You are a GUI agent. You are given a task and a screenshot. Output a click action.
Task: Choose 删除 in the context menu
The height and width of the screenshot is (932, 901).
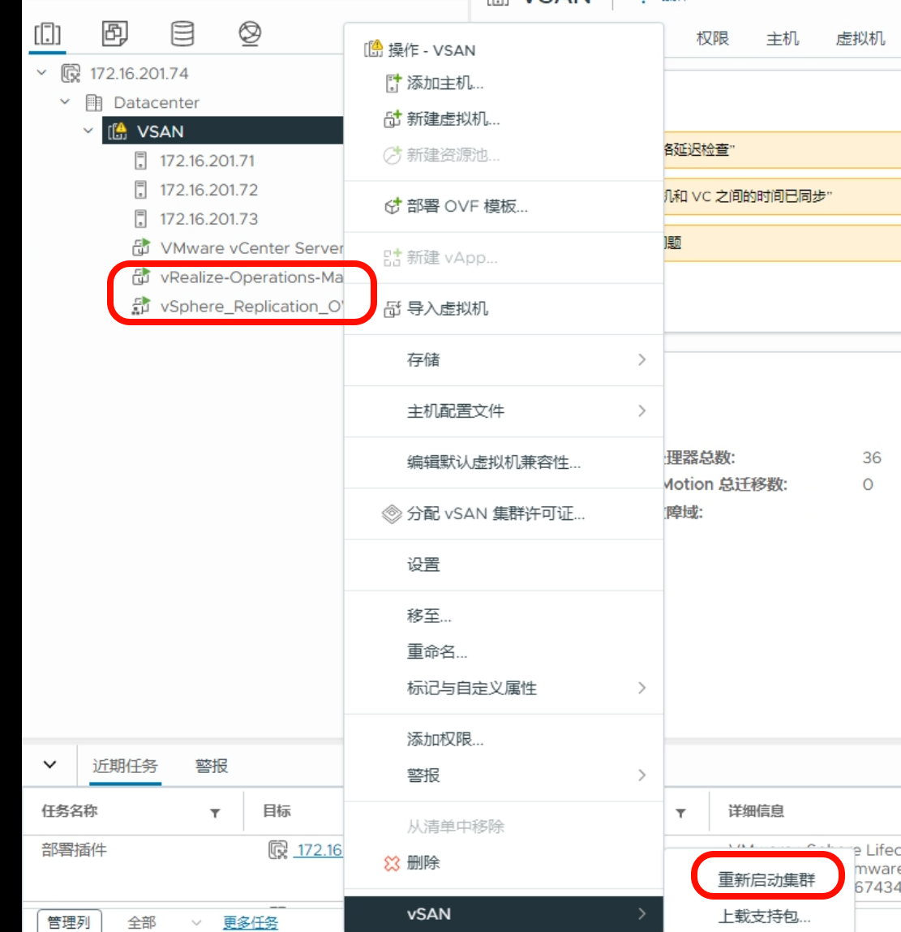(x=423, y=863)
